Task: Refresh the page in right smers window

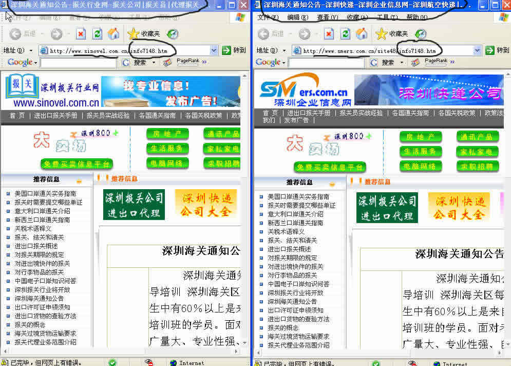Action: (x=346, y=33)
